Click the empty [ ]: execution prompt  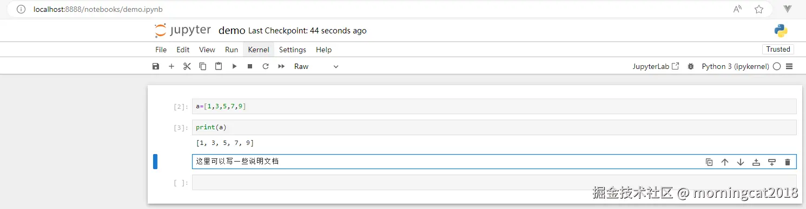181,183
